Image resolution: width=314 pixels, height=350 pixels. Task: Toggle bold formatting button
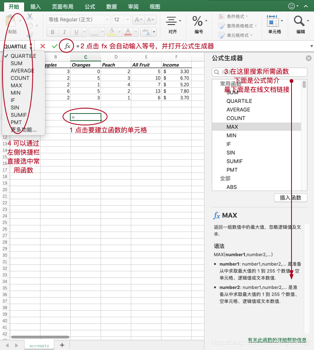(x=53, y=32)
